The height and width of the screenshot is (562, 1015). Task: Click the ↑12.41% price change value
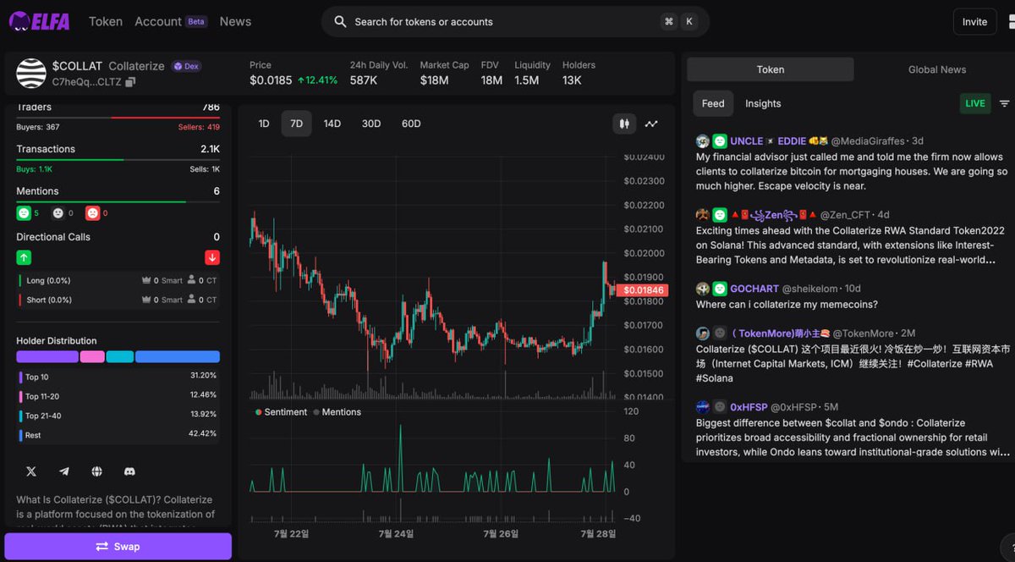(x=317, y=80)
